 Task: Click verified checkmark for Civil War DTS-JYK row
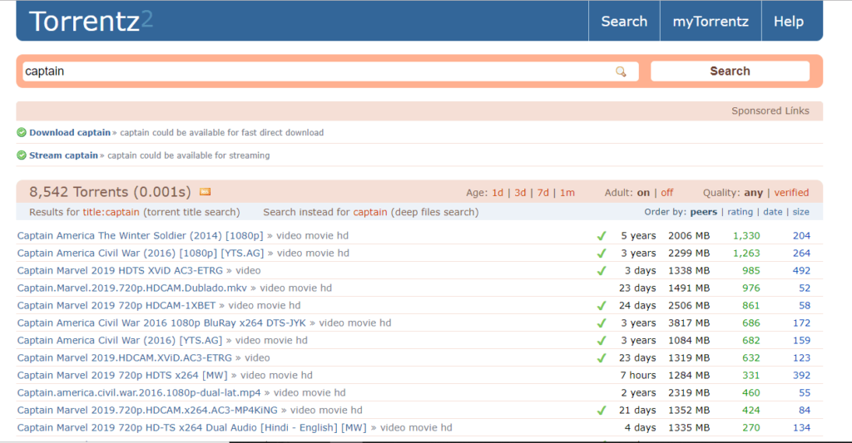tap(601, 322)
